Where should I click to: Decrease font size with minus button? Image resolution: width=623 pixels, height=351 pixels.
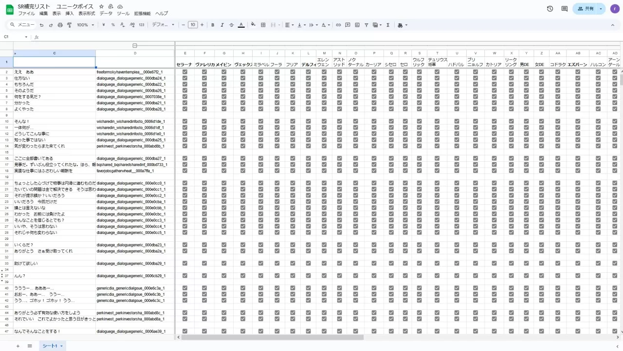[x=183, y=25]
